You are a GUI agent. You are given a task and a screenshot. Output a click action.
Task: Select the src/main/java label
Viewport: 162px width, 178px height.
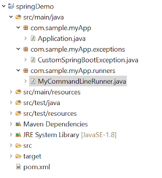(x=44, y=17)
